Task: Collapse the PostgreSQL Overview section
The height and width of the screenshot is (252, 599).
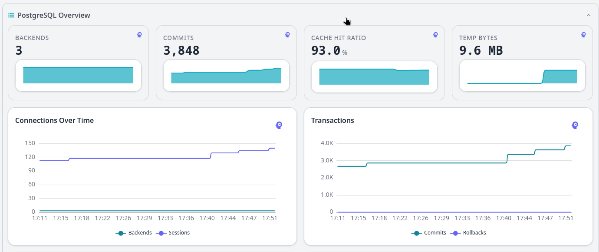Action: click(x=588, y=15)
